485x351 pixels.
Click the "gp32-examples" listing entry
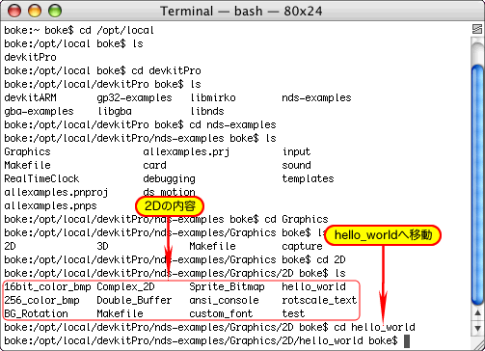(x=134, y=98)
